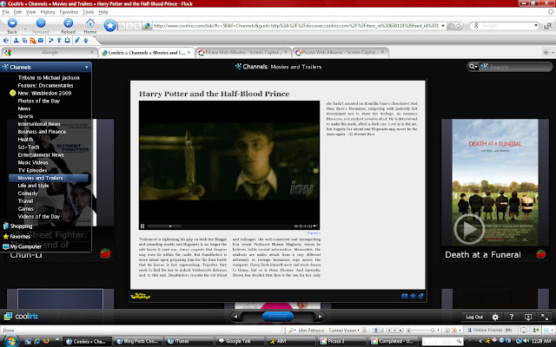Launch Internet Explorer from Quick Launch
556x347 pixels.
coord(36,341)
